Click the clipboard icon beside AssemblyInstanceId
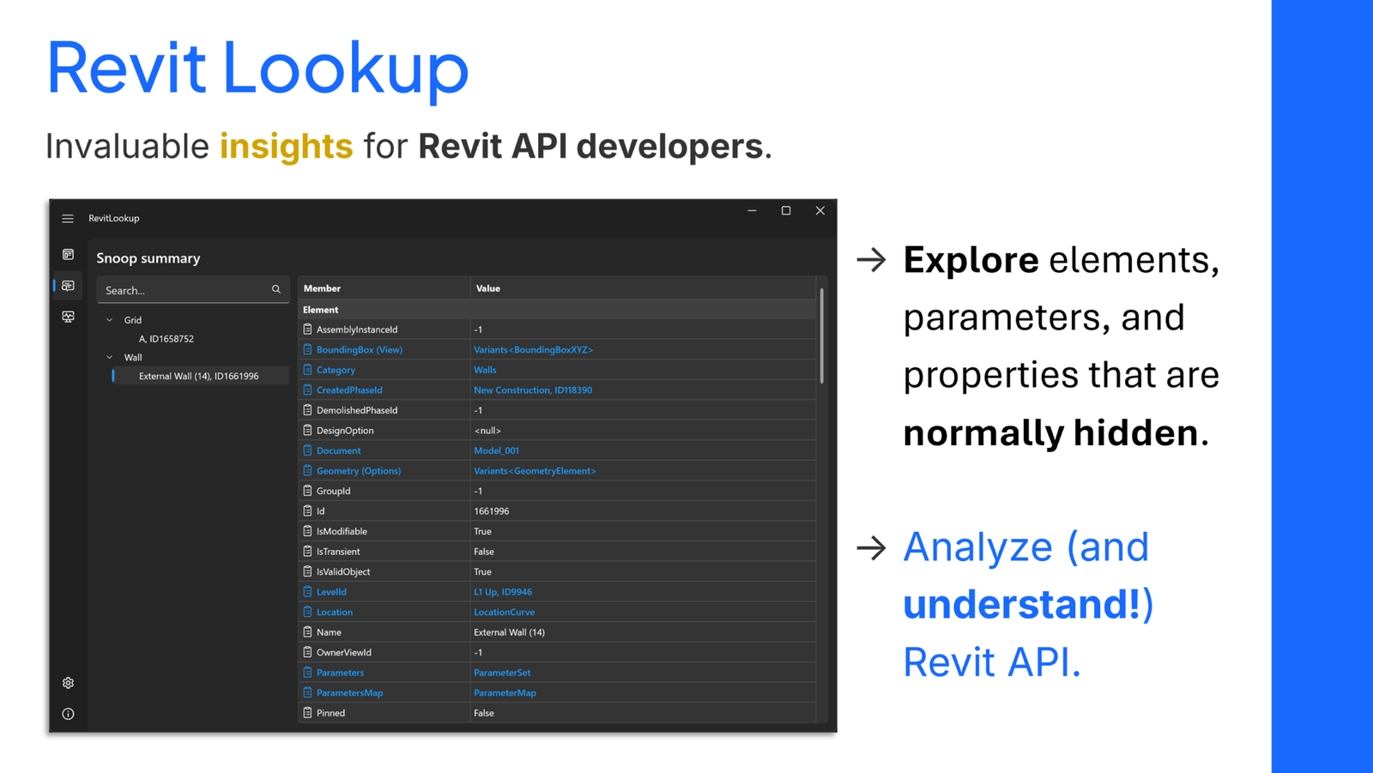The height and width of the screenshot is (773, 1373). click(308, 329)
